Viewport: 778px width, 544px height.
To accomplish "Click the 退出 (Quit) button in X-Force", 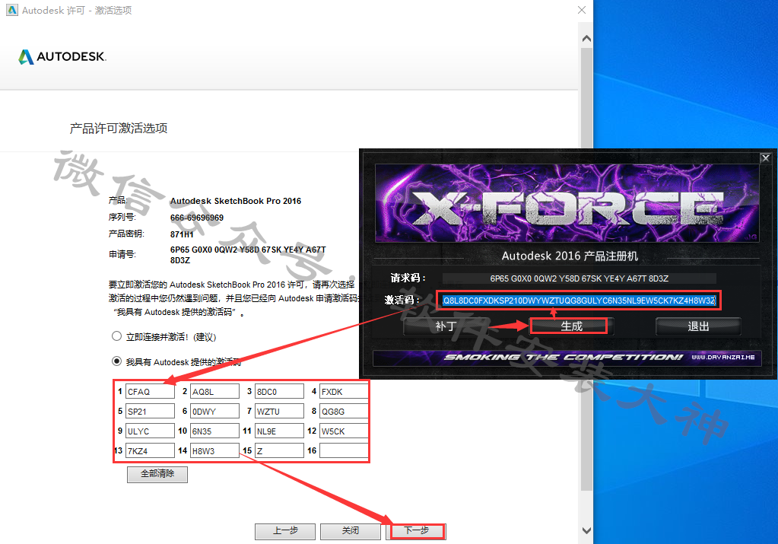I will (698, 326).
